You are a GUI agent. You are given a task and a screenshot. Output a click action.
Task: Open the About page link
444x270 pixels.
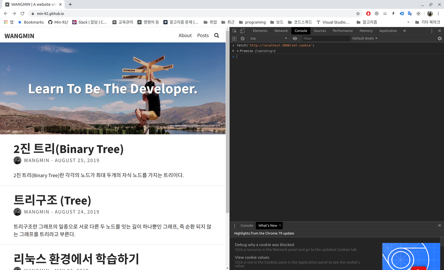tap(185, 35)
